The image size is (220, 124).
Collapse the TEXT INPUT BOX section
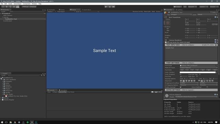point(191,45)
